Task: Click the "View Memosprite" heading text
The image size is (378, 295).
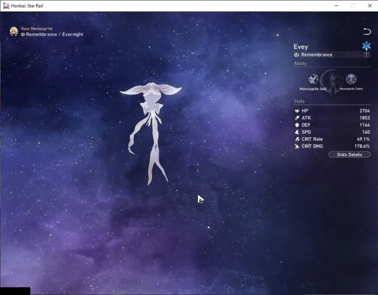Action: (37, 28)
